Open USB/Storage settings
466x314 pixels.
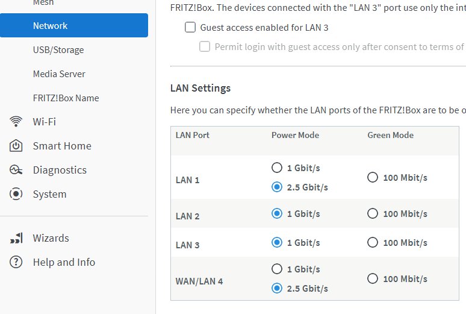(58, 50)
